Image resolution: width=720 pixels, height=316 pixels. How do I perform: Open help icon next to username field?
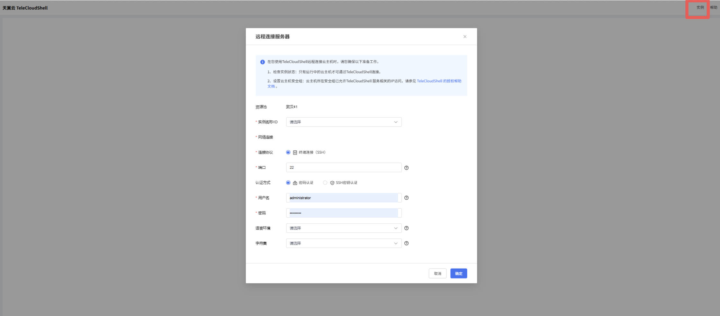(x=406, y=198)
